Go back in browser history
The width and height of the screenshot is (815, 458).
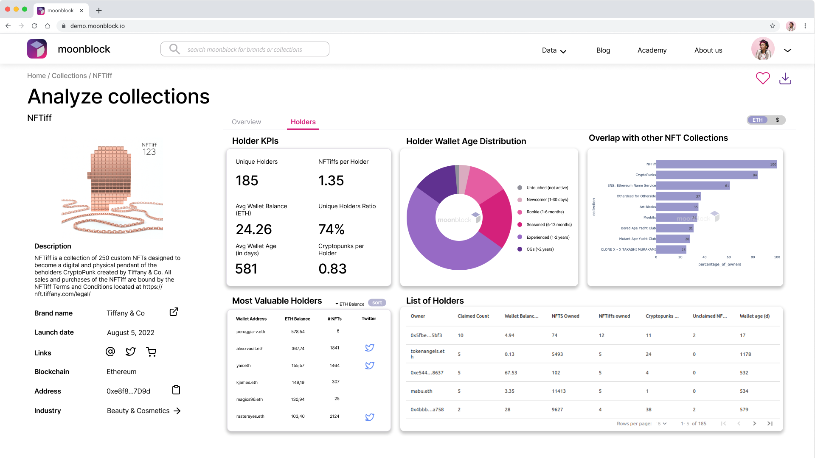point(8,26)
